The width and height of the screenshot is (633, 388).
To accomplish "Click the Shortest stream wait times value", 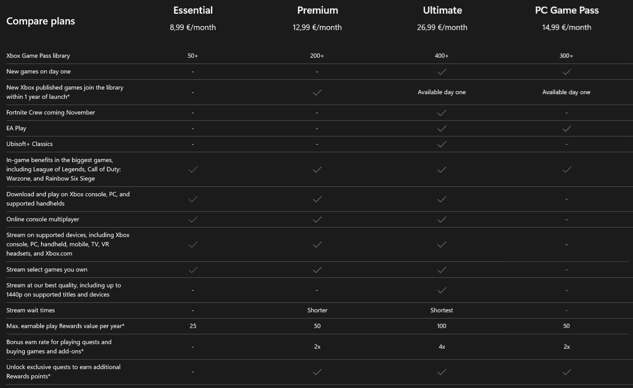I will [442, 310].
